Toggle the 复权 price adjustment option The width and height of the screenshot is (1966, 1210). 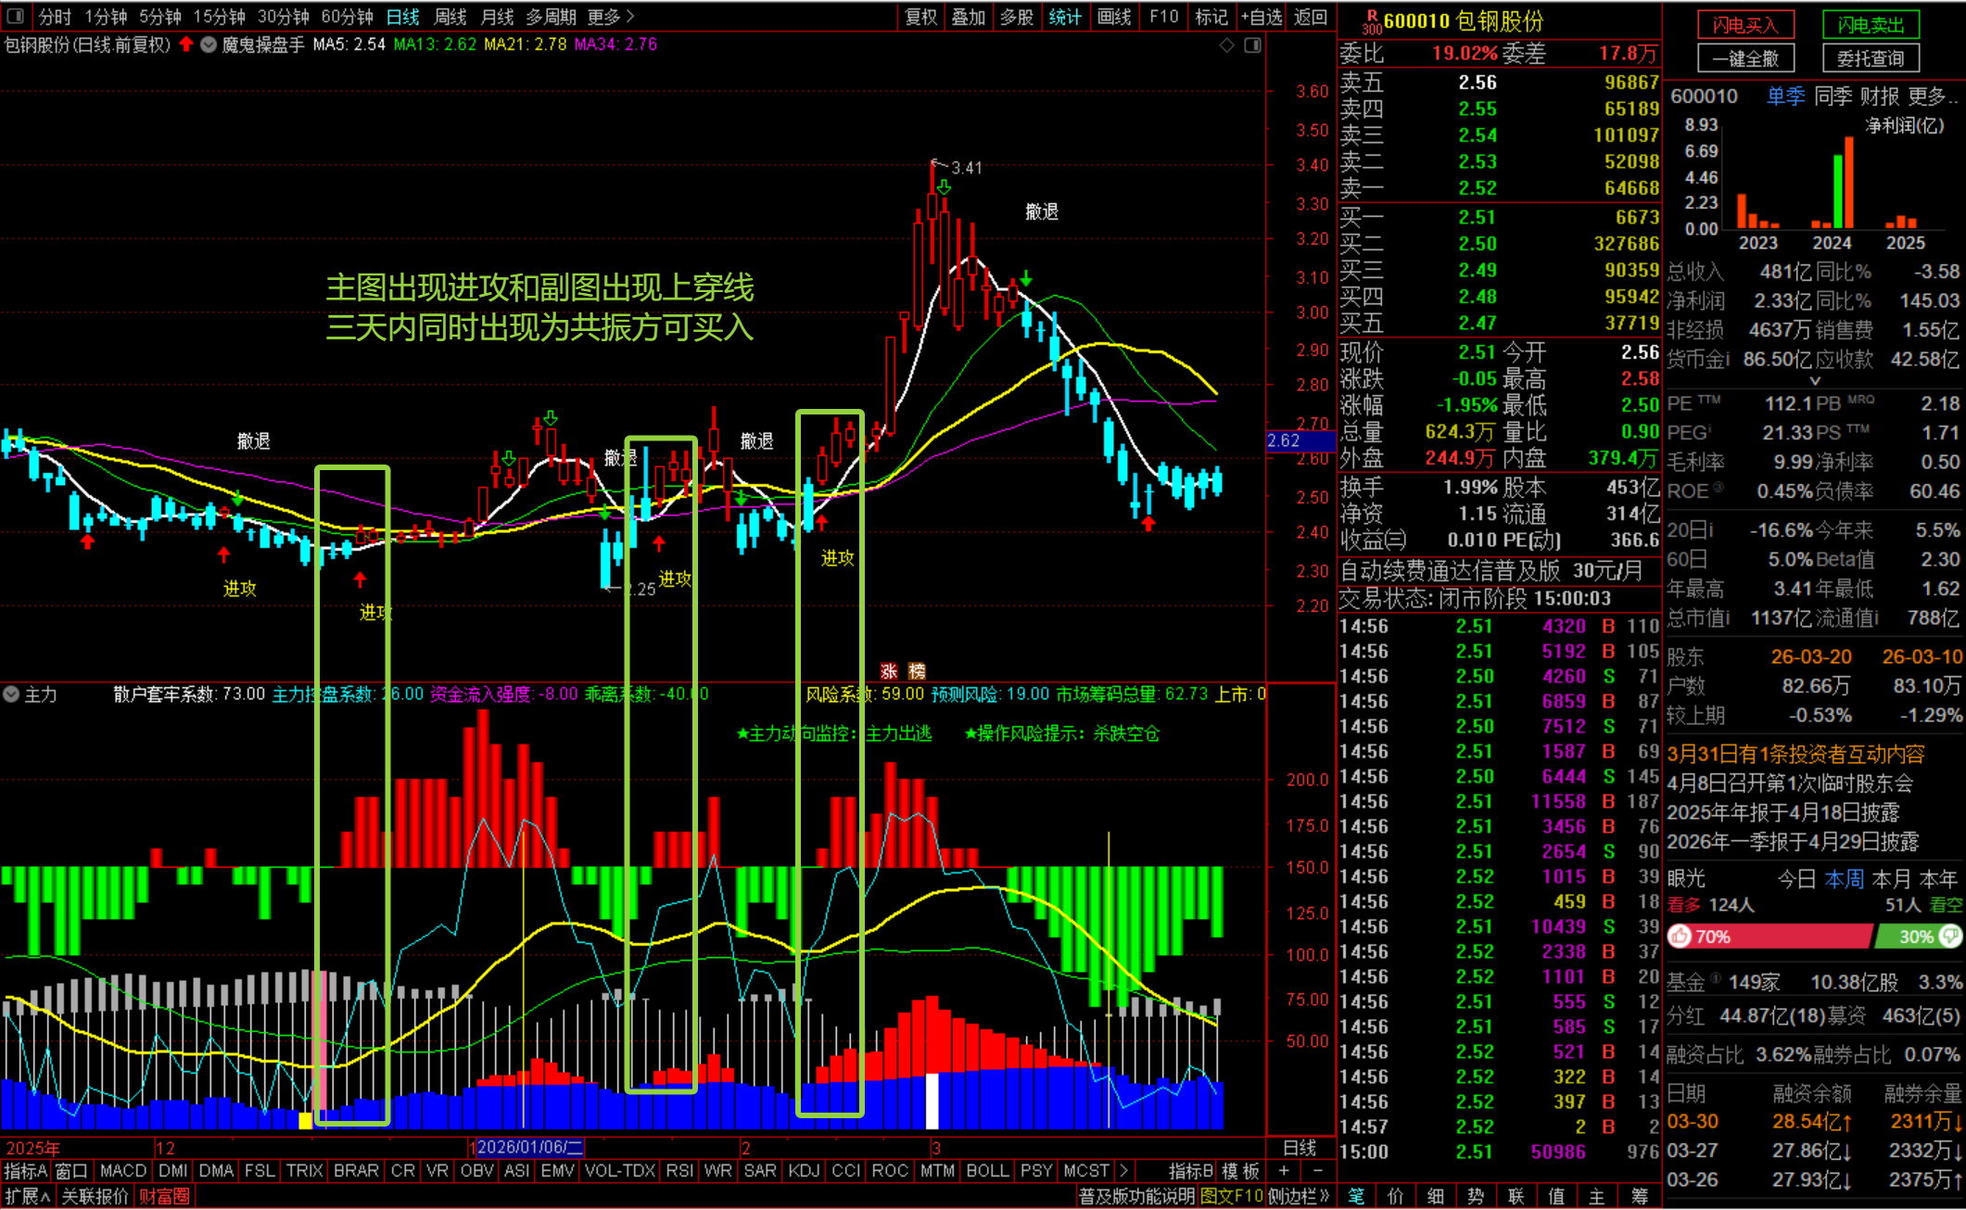(920, 17)
